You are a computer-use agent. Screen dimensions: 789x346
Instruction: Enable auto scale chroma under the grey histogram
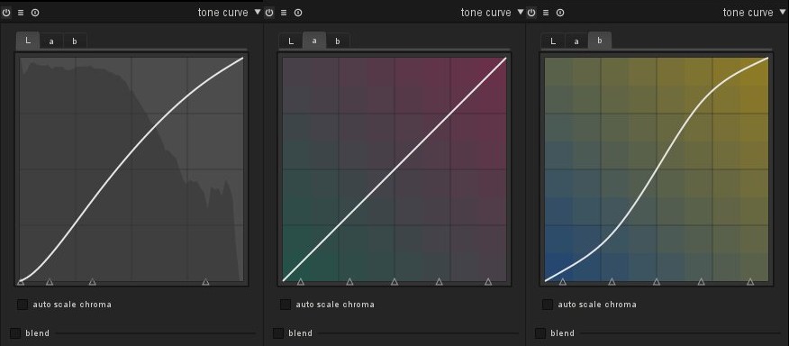point(23,305)
